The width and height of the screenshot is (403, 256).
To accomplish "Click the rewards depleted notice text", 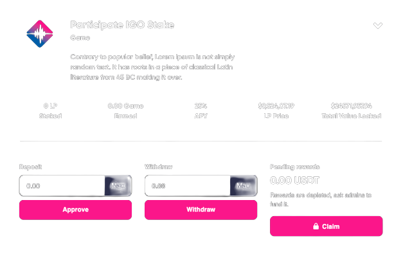I will click(x=321, y=199).
